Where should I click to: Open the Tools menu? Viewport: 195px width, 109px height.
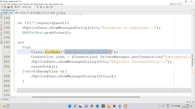point(51,4)
